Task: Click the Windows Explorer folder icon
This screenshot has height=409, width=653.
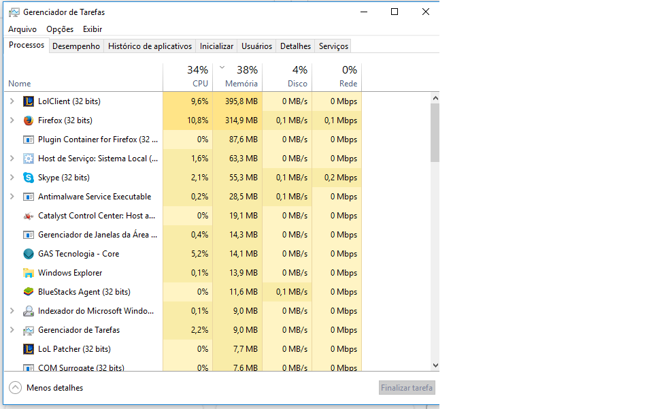Action: point(29,273)
